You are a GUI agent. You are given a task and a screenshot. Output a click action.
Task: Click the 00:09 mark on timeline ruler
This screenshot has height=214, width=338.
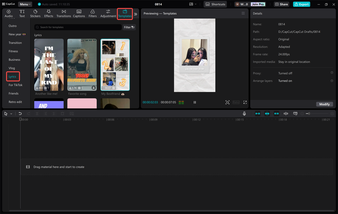coord(153,120)
